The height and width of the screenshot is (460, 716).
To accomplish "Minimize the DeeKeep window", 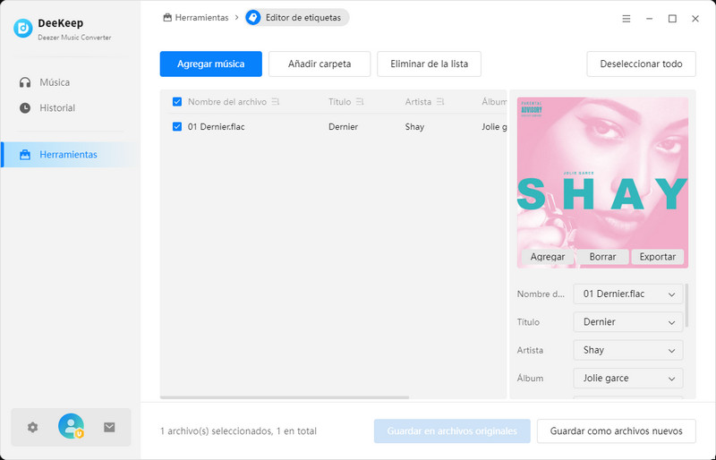I will pos(650,18).
